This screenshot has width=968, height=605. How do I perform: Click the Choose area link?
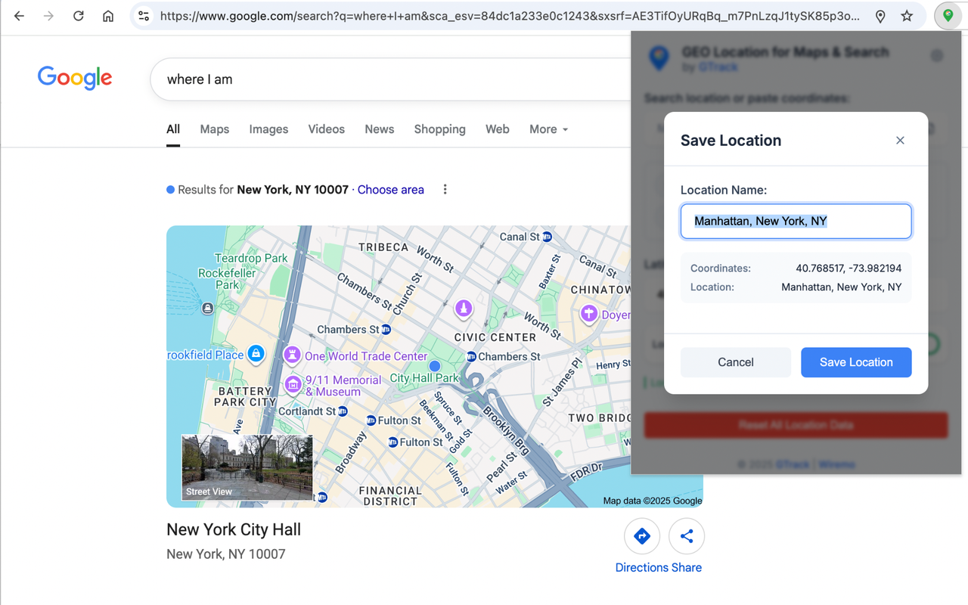click(390, 189)
